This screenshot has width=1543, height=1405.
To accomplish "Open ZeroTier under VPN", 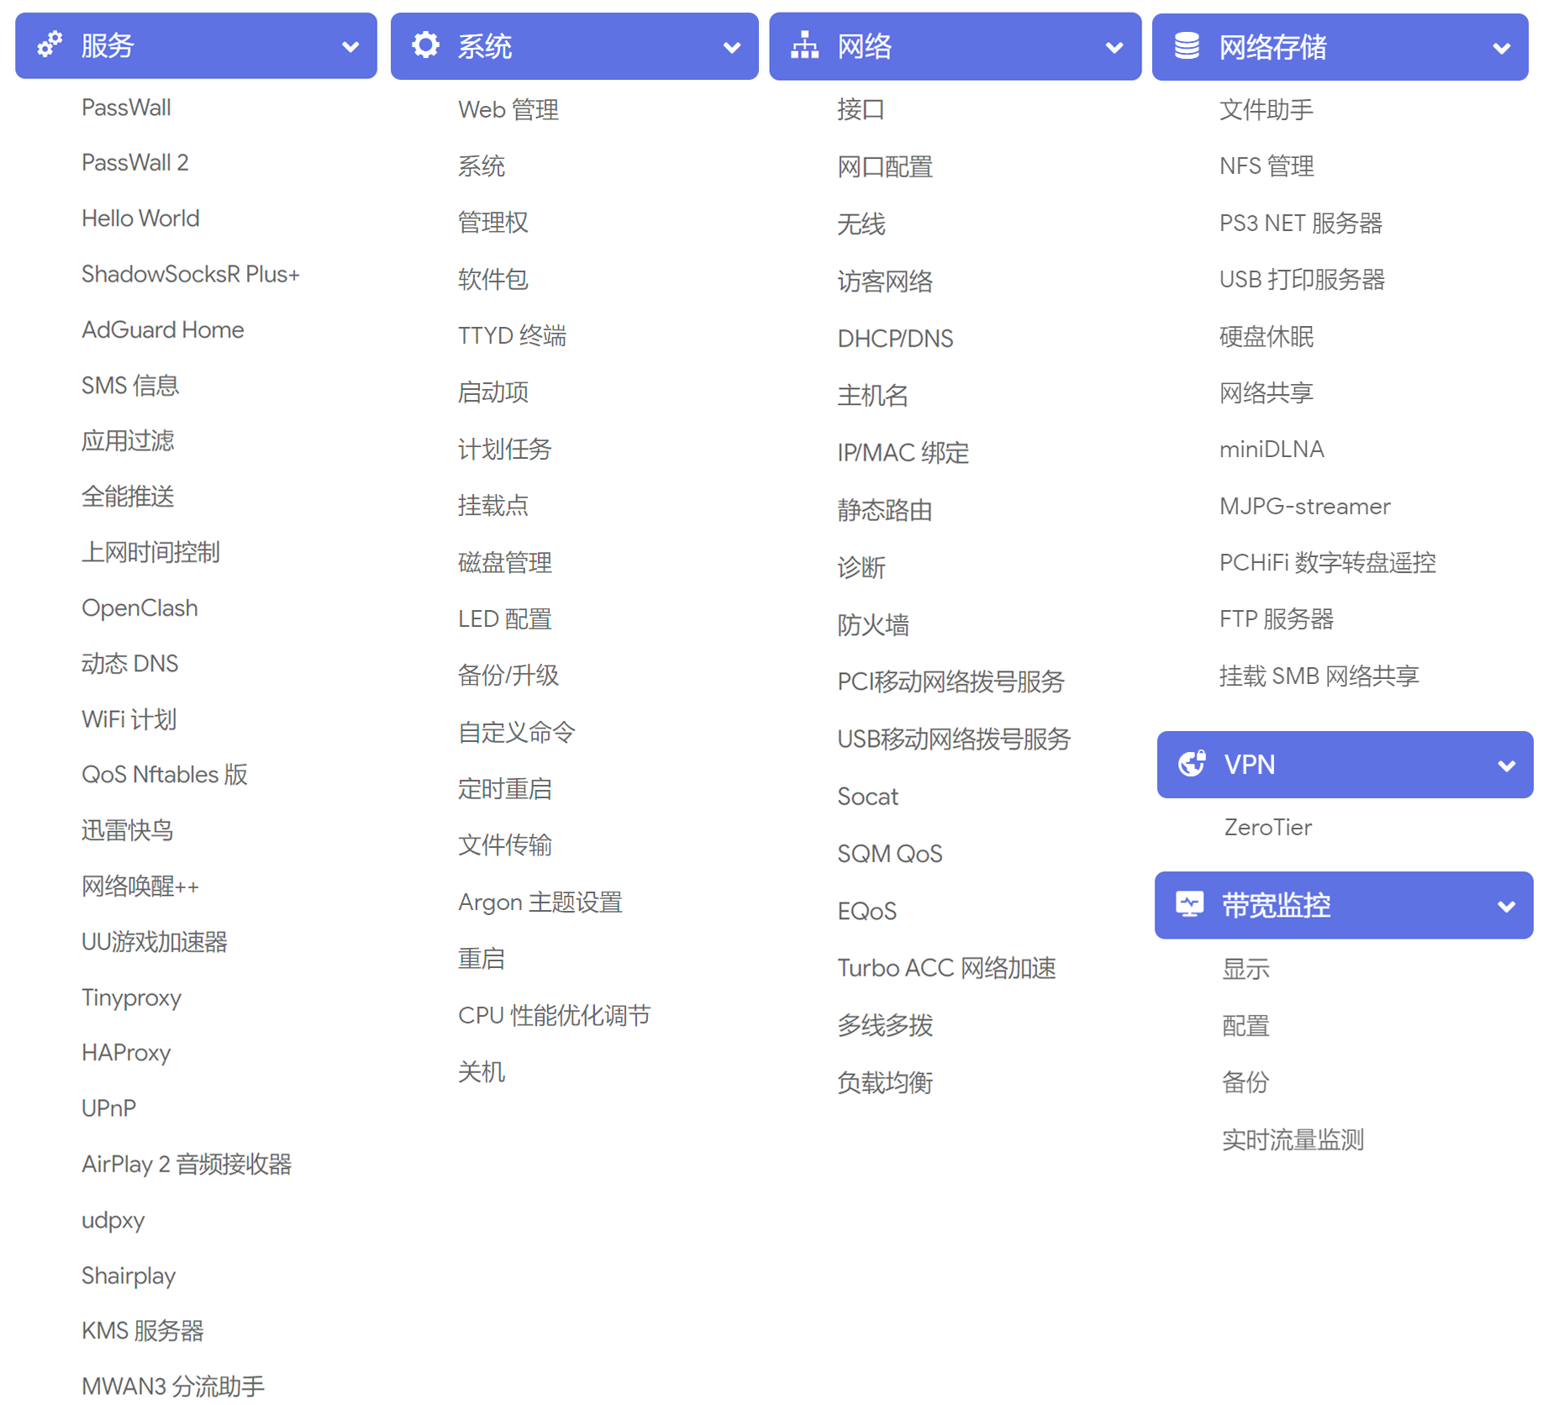I will click(x=1267, y=827).
